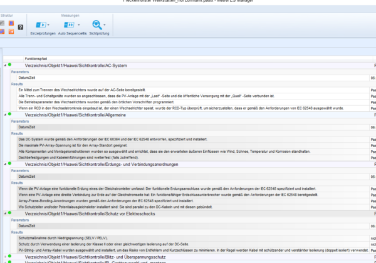Open the Sichtprüfung dropdown arrow

[104, 25]
